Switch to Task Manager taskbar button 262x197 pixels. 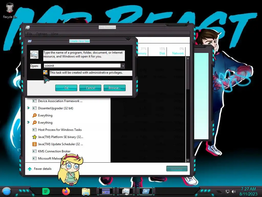pyautogui.click(x=126, y=191)
